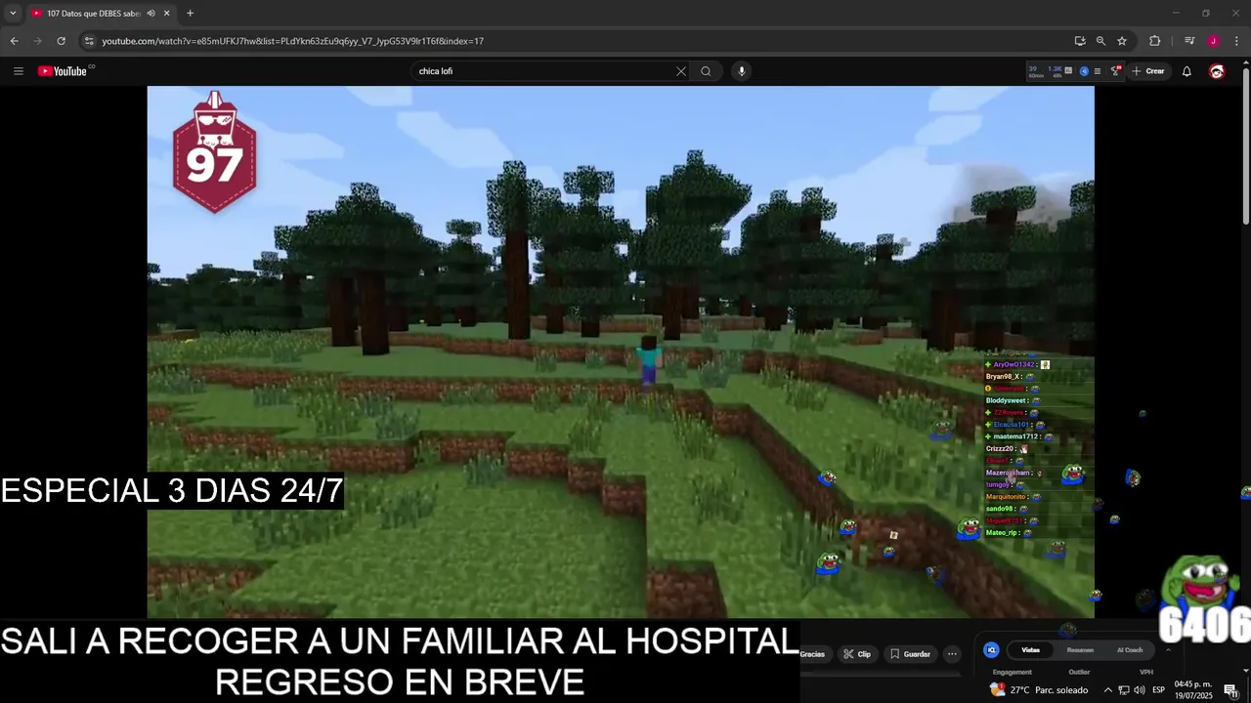Click the blue vidIQ logo in side panel
This screenshot has width=1251, height=703.
(991, 650)
